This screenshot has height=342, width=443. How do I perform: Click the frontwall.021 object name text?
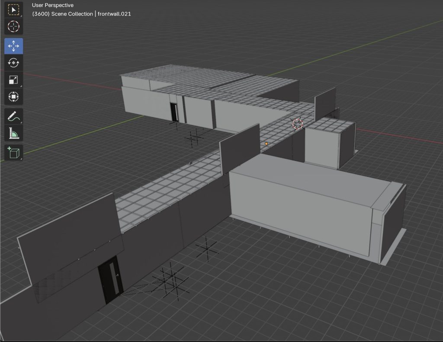tap(114, 14)
